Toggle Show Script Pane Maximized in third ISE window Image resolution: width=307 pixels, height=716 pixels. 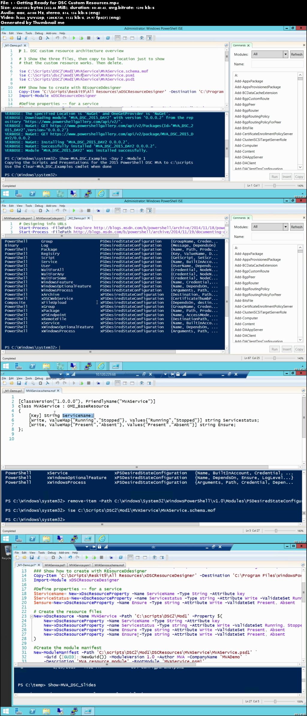(132, 383)
